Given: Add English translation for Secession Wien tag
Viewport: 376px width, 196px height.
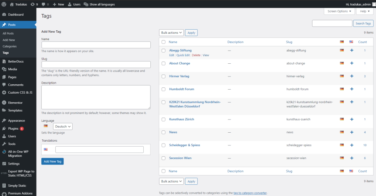Looking at the screenshot, I should (x=352, y=158).
